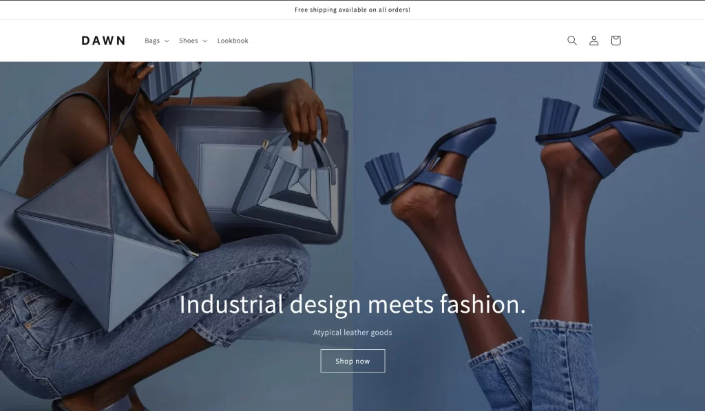Click the Industrial design meets fashion headline
Screen dimensions: 705x411
coord(352,304)
